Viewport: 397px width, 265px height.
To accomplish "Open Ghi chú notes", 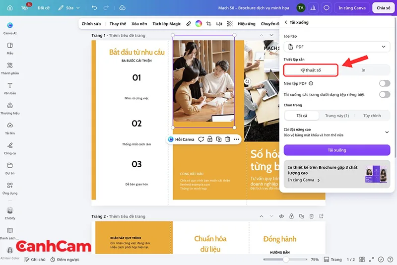I will click(x=35, y=260).
